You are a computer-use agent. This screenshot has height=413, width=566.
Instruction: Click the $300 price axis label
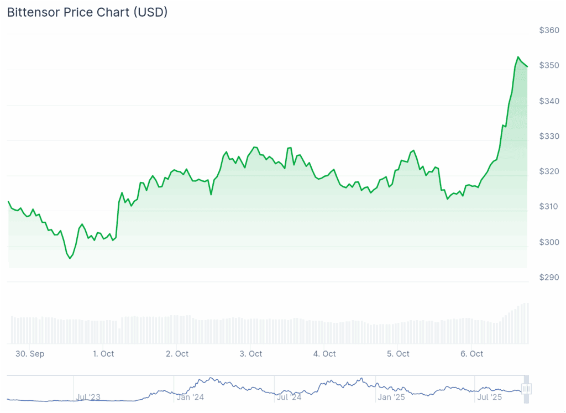click(x=549, y=243)
